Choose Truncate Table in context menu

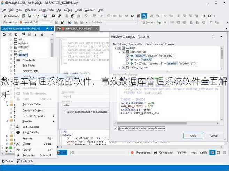click(36, 104)
